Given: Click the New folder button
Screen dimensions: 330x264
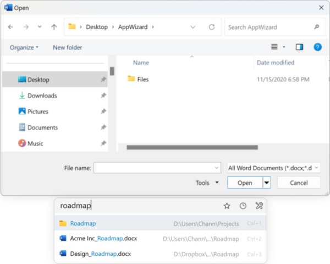Looking at the screenshot, I should coord(67,47).
